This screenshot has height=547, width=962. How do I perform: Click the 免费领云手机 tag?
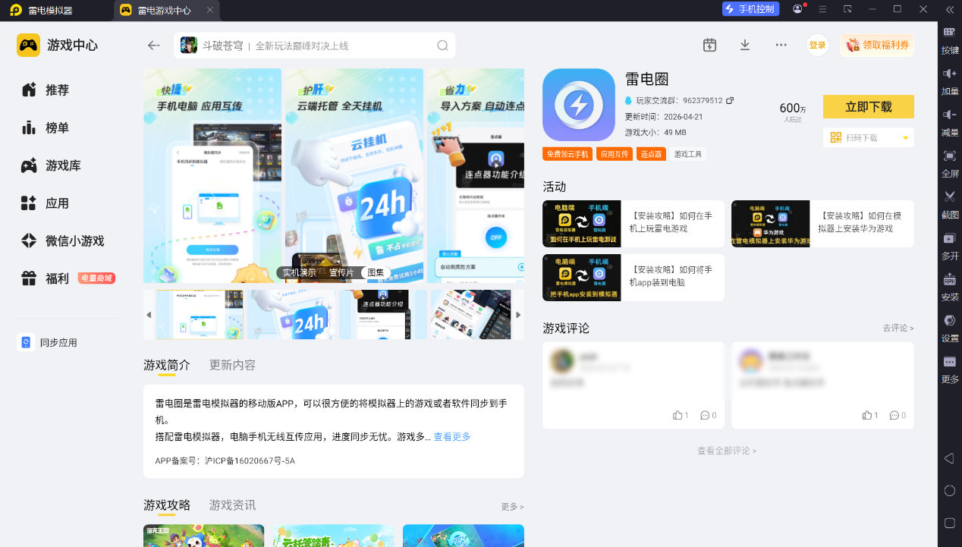point(567,154)
